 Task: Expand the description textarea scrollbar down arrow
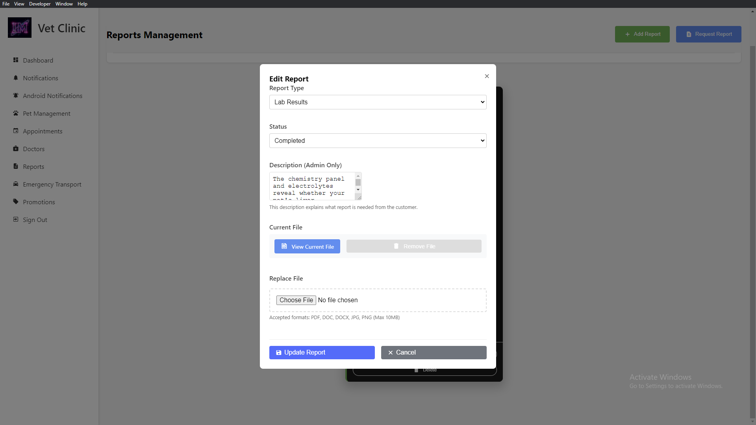pyautogui.click(x=358, y=190)
